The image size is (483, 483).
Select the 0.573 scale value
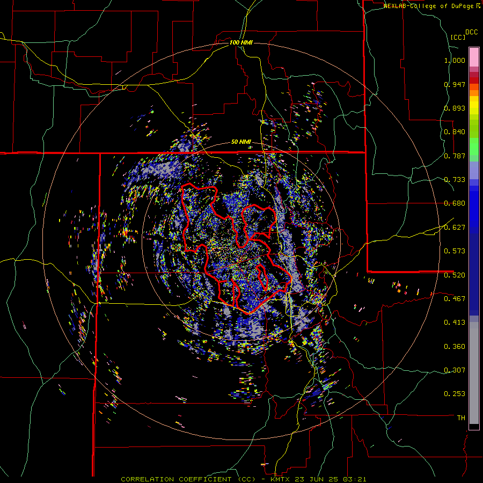[x=455, y=251]
